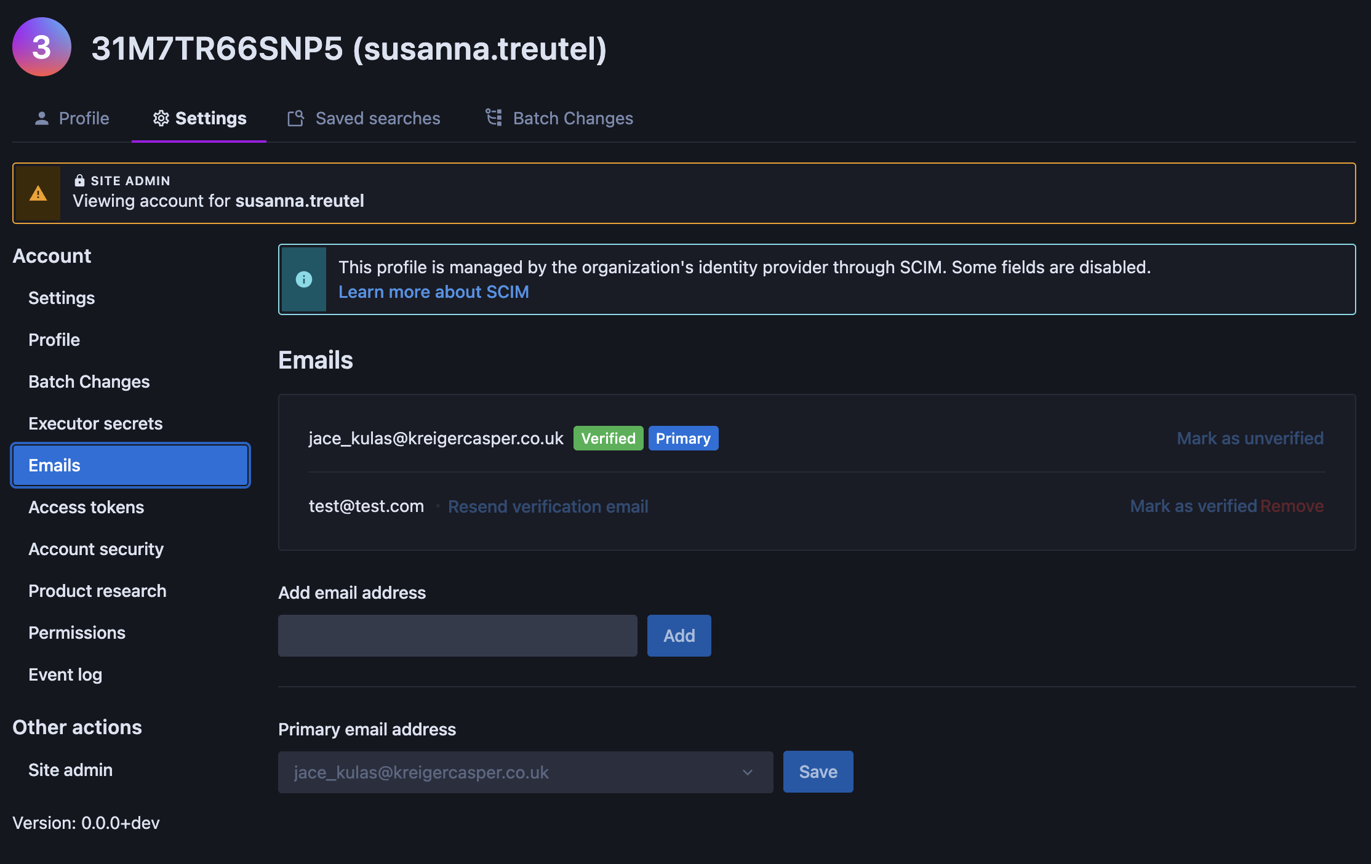This screenshot has width=1371, height=864.
Task: Click Learn more about SCIM link
Action: (x=433, y=292)
